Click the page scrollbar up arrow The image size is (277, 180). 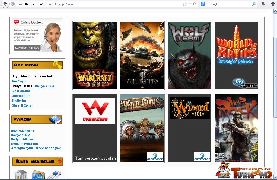(275, 11)
